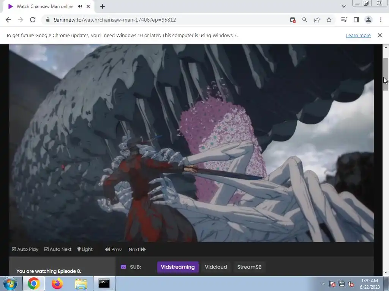Viewport: 389px width, 291px height.
Task: Open the media control icon in toolbar
Action: pyautogui.click(x=344, y=20)
